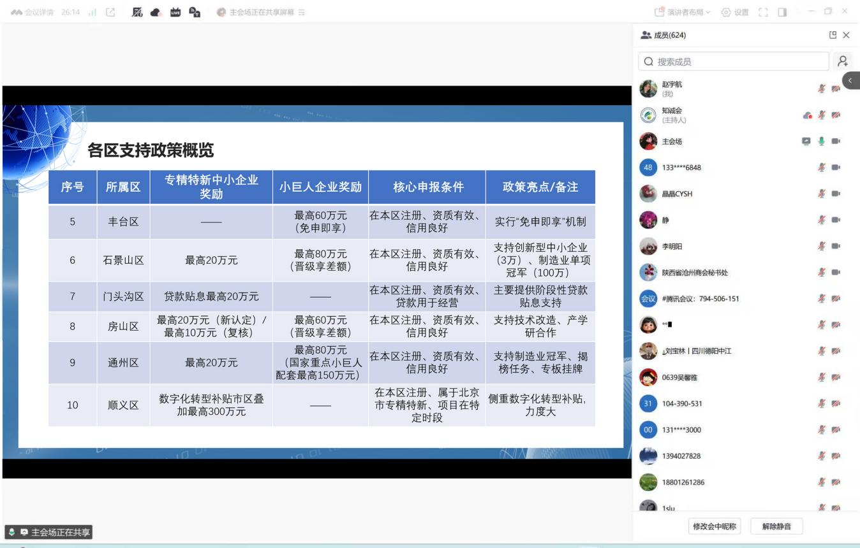This screenshot has height=548, width=860.
Task: Click the invite member icon beside search
Action: click(843, 61)
